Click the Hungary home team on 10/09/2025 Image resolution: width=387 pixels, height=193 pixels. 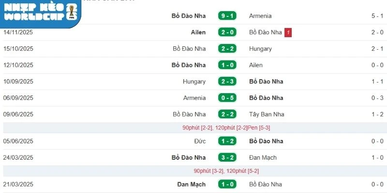[x=194, y=82]
